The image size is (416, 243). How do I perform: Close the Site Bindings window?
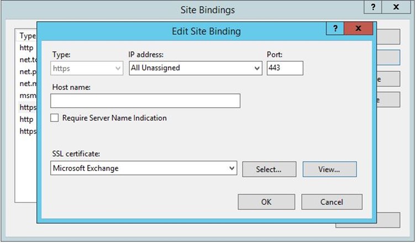click(396, 7)
